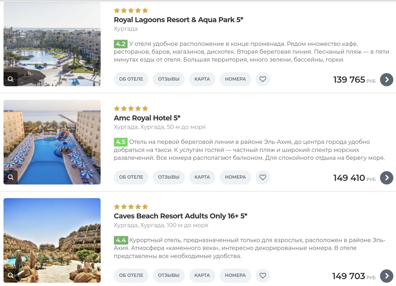Open Caves Beach Resort Adults Only title link
This screenshot has width=396, height=286.
180,216
